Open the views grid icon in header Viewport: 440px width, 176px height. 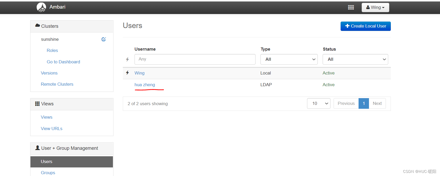click(351, 8)
